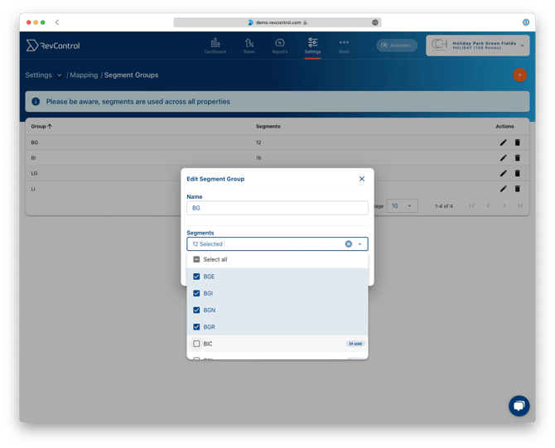Clear selected segments with the X icon

pos(348,243)
